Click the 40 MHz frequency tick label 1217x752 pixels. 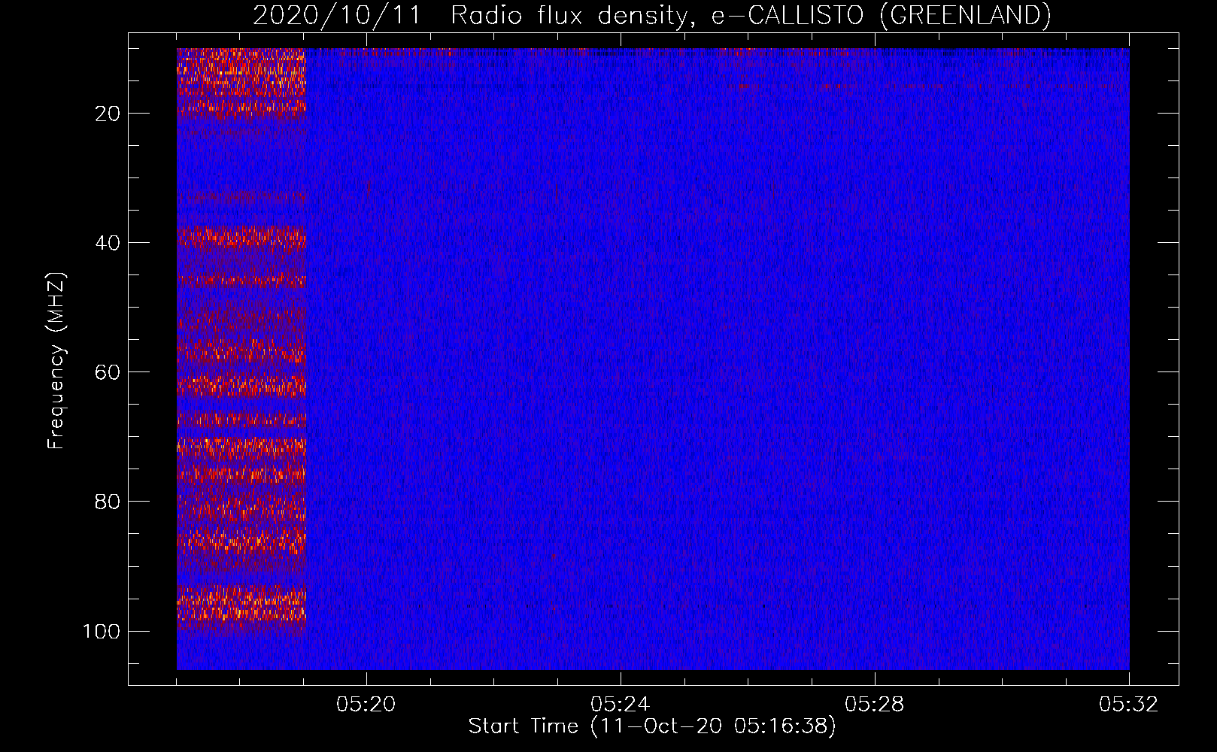(108, 243)
